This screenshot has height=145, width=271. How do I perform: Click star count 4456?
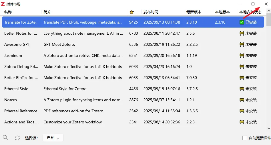133,89
